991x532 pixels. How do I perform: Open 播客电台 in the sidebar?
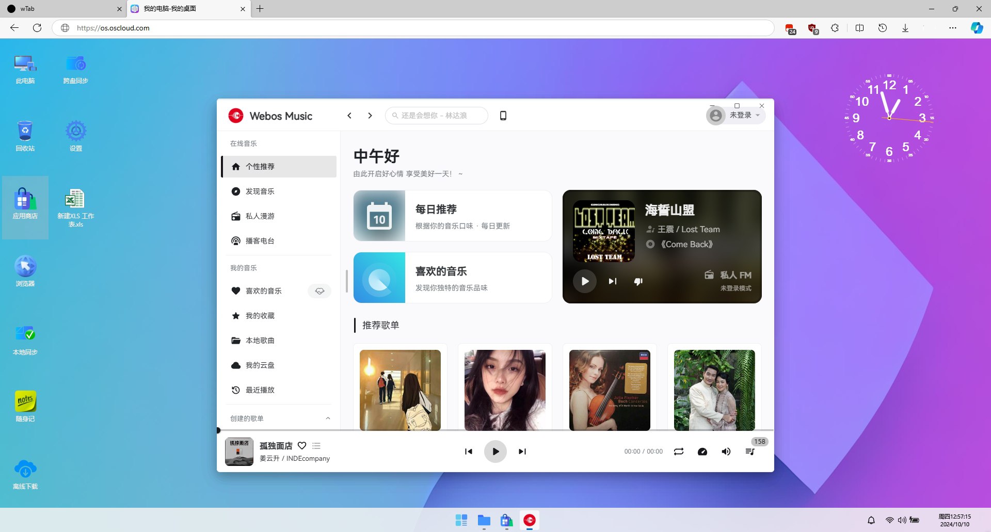[279, 241]
